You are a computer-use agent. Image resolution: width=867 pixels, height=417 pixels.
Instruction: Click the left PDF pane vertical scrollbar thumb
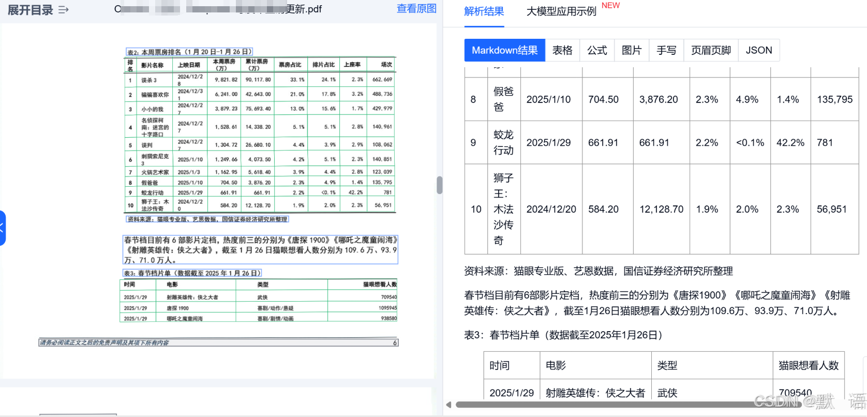pyautogui.click(x=440, y=185)
